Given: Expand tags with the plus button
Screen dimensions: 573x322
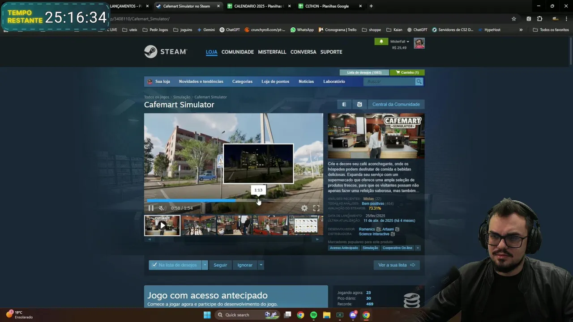Looking at the screenshot, I should tap(418, 248).
